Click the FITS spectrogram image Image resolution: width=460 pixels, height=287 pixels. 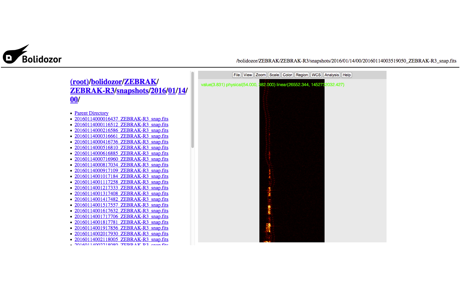tap(292, 161)
